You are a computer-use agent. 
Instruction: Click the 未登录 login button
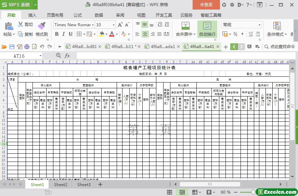pos(206,5)
